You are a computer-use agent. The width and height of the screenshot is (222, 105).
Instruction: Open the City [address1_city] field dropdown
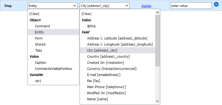(x=105, y=6)
